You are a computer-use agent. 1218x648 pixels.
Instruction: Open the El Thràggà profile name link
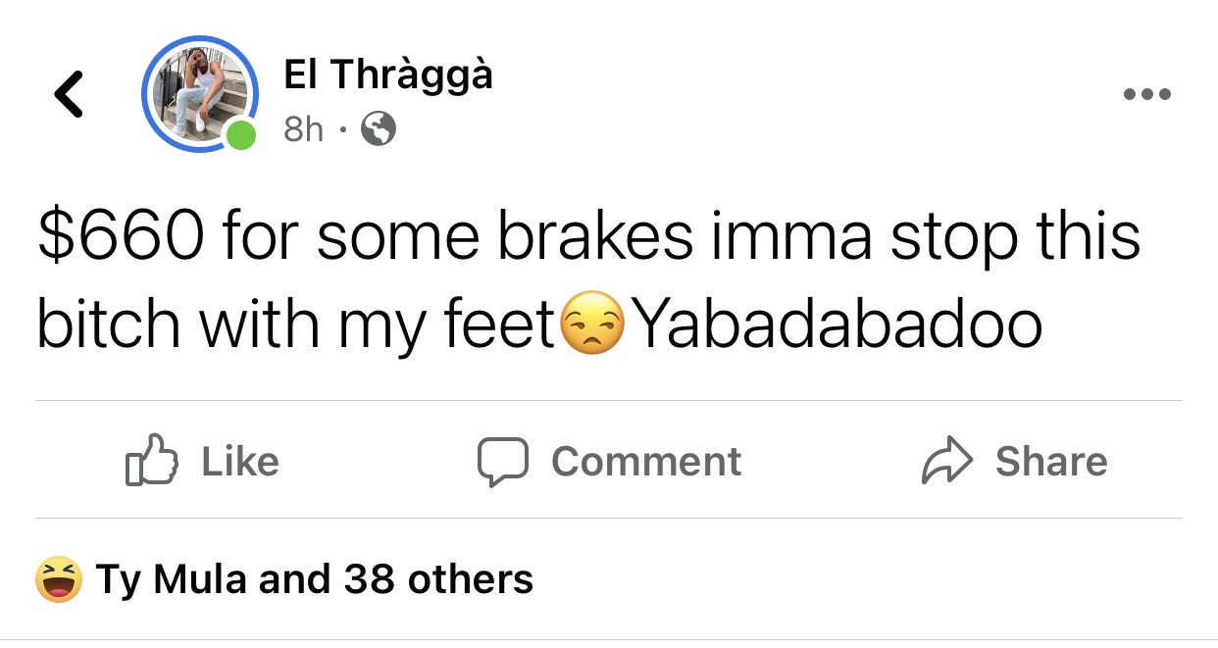click(388, 75)
